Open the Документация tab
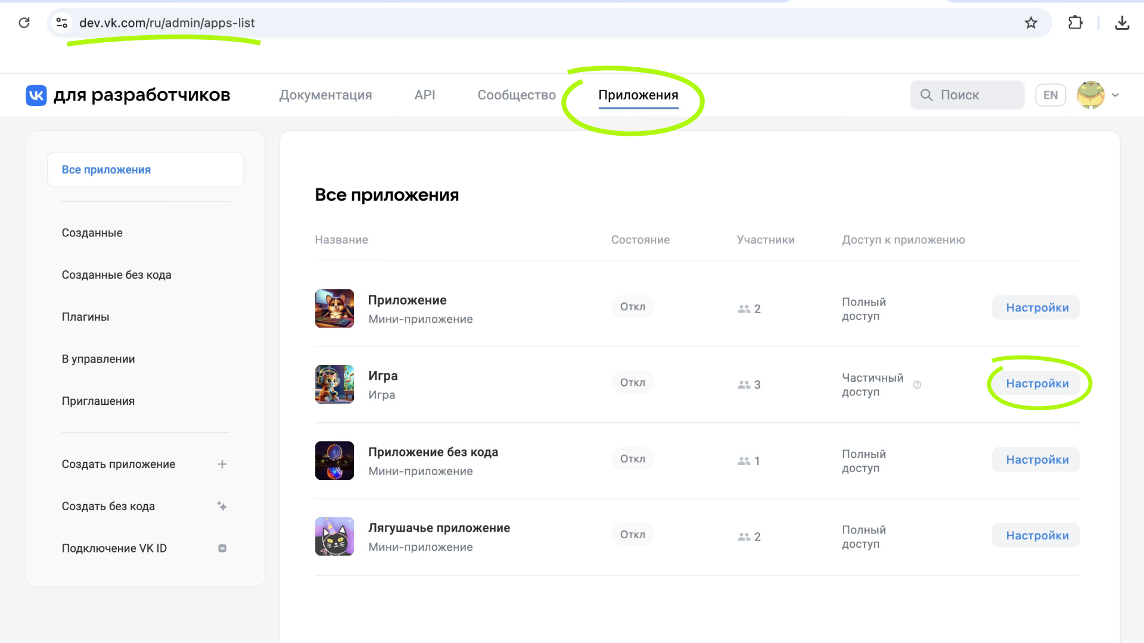 tap(325, 95)
